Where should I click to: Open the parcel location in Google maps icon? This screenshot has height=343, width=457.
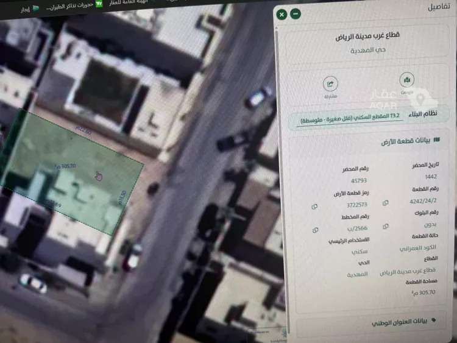click(x=407, y=80)
